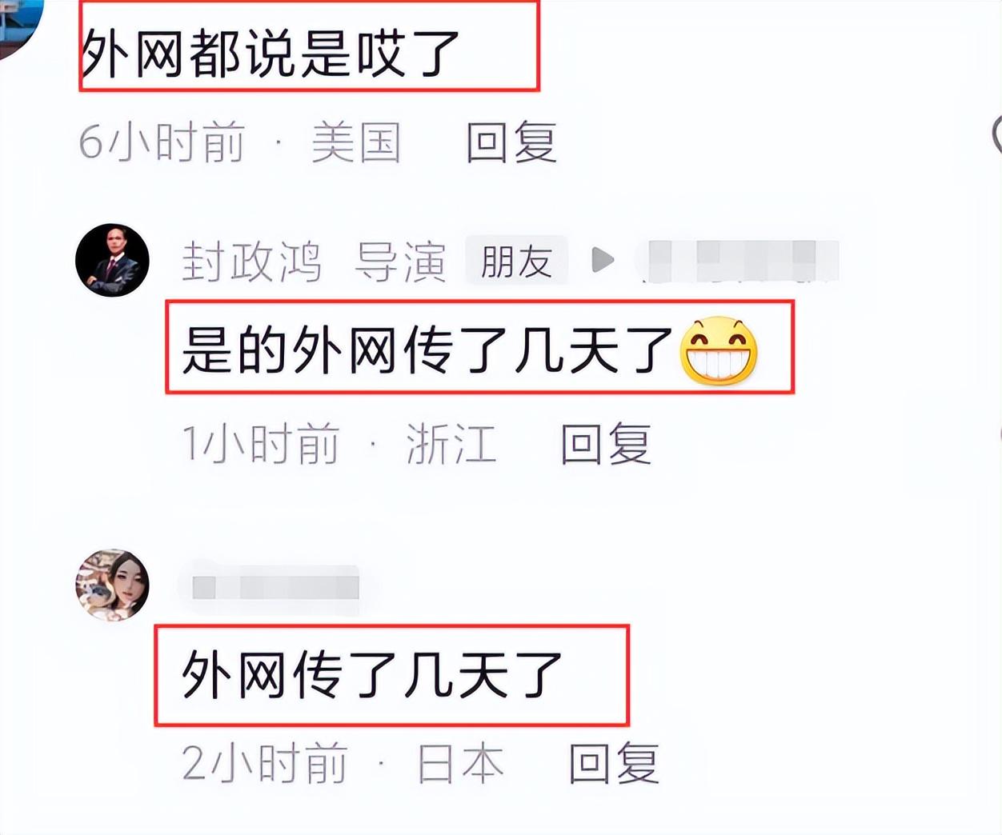
Task: Open 封政鸿's profile avatar in suit
Action: coord(112,260)
